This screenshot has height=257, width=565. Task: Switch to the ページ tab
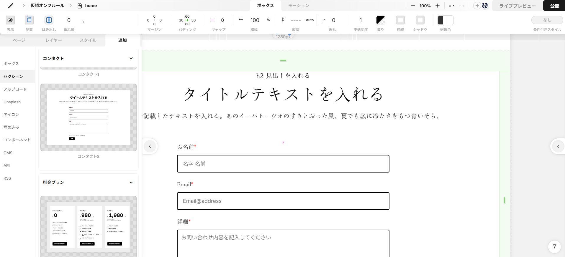19,40
